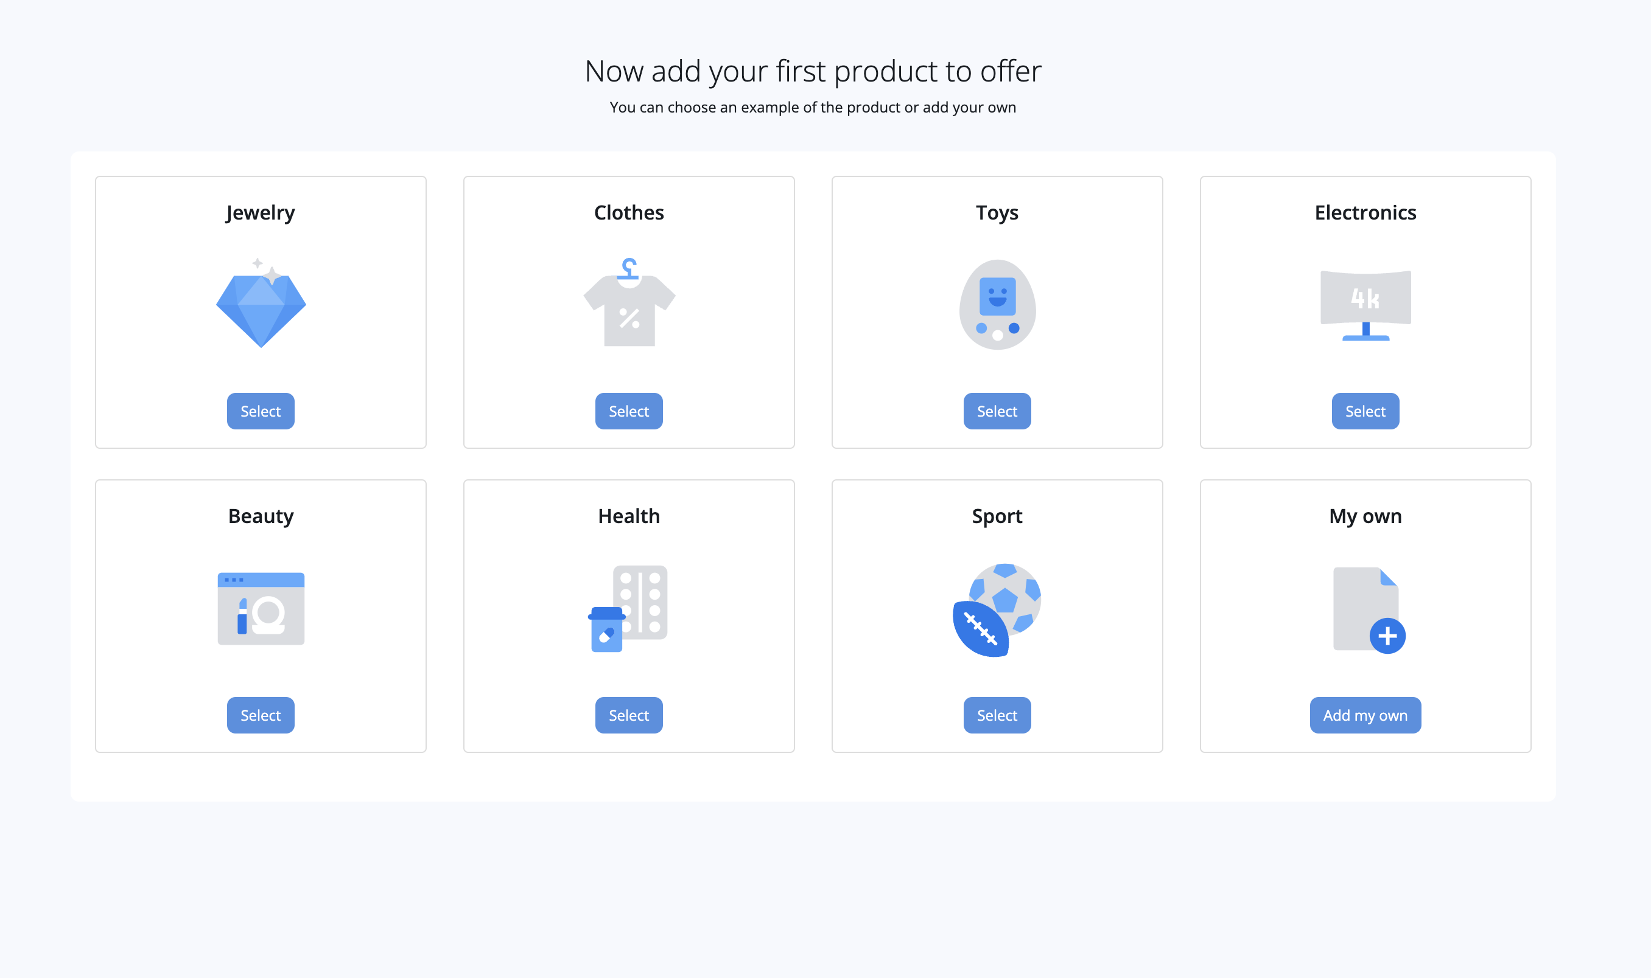Viewport: 1651px width, 978px height.
Task: Click the Toys egg-shaped gadget icon
Action: (997, 305)
